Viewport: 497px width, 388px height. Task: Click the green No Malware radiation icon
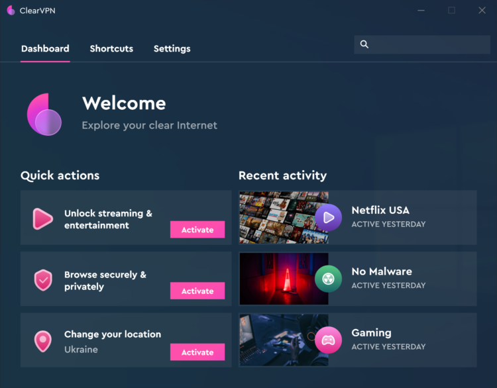point(329,279)
